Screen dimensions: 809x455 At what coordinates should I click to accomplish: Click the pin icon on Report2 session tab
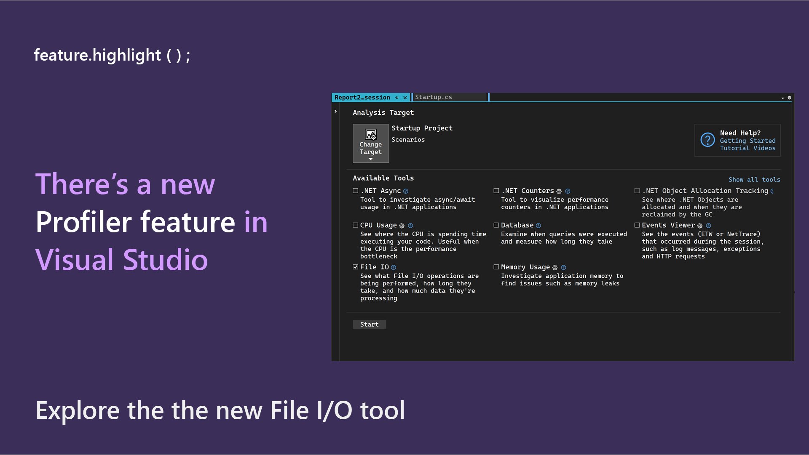(x=396, y=97)
